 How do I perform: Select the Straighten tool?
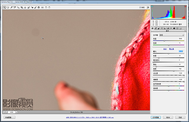point(25,7)
